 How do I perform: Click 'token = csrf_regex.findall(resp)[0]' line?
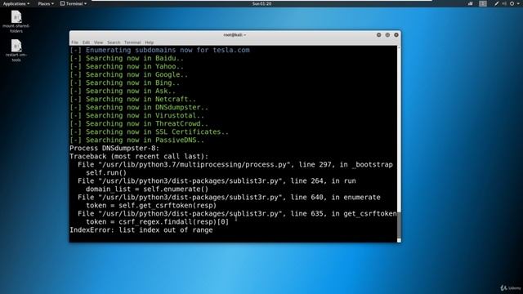(158, 221)
